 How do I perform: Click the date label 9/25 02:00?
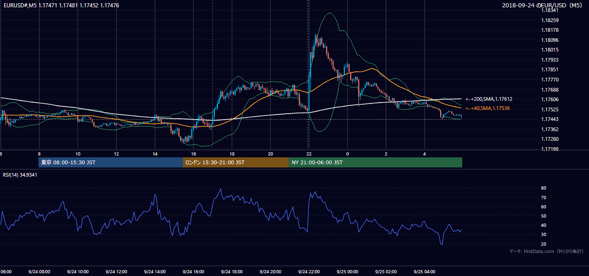[386, 272]
